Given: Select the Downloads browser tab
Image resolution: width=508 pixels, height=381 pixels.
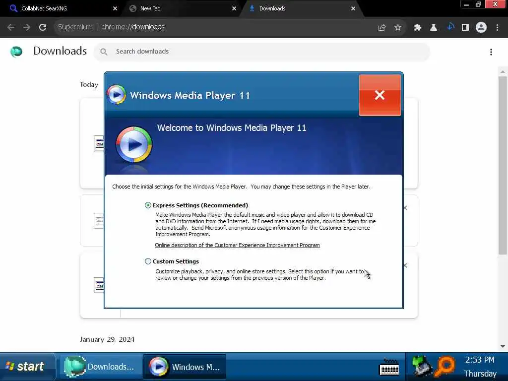Looking at the screenshot, I should (x=301, y=8).
